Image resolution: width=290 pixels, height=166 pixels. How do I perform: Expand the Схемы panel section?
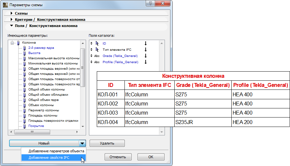click(11, 13)
